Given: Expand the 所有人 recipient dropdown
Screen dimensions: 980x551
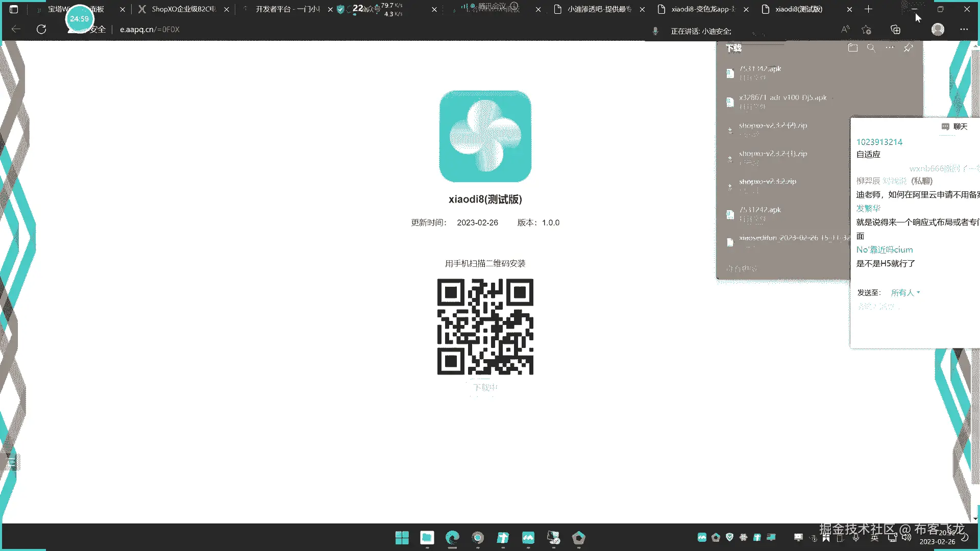Looking at the screenshot, I should pyautogui.click(x=905, y=292).
